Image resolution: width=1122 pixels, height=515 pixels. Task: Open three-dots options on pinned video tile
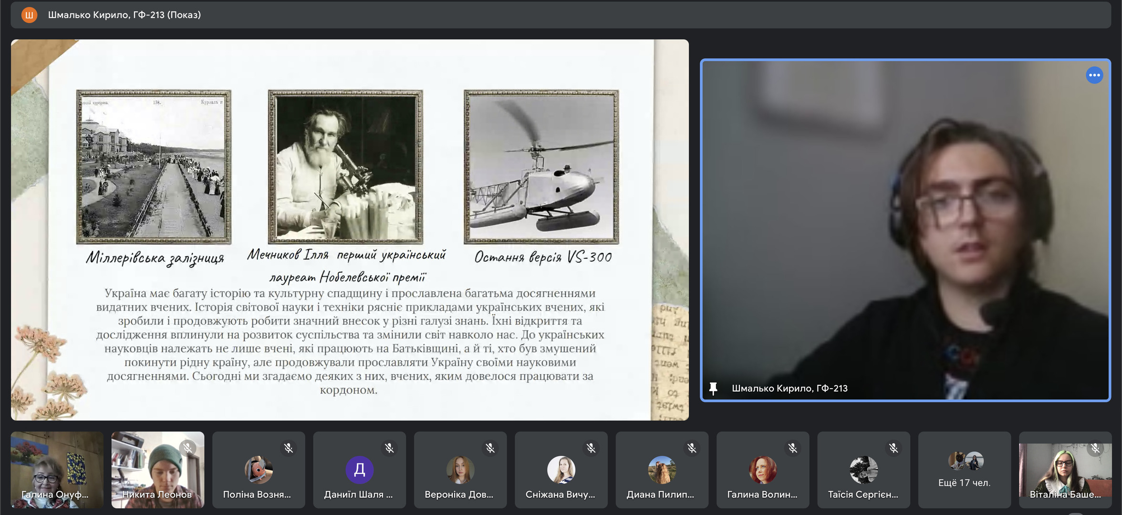(x=1094, y=75)
